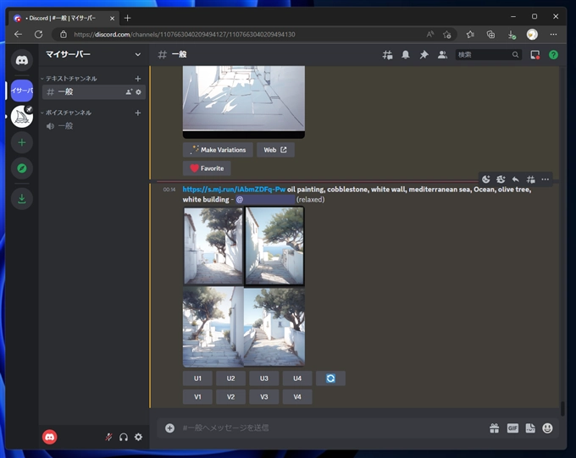The width and height of the screenshot is (576, 458).
Task: Click the Favorite heart button
Action: (207, 168)
